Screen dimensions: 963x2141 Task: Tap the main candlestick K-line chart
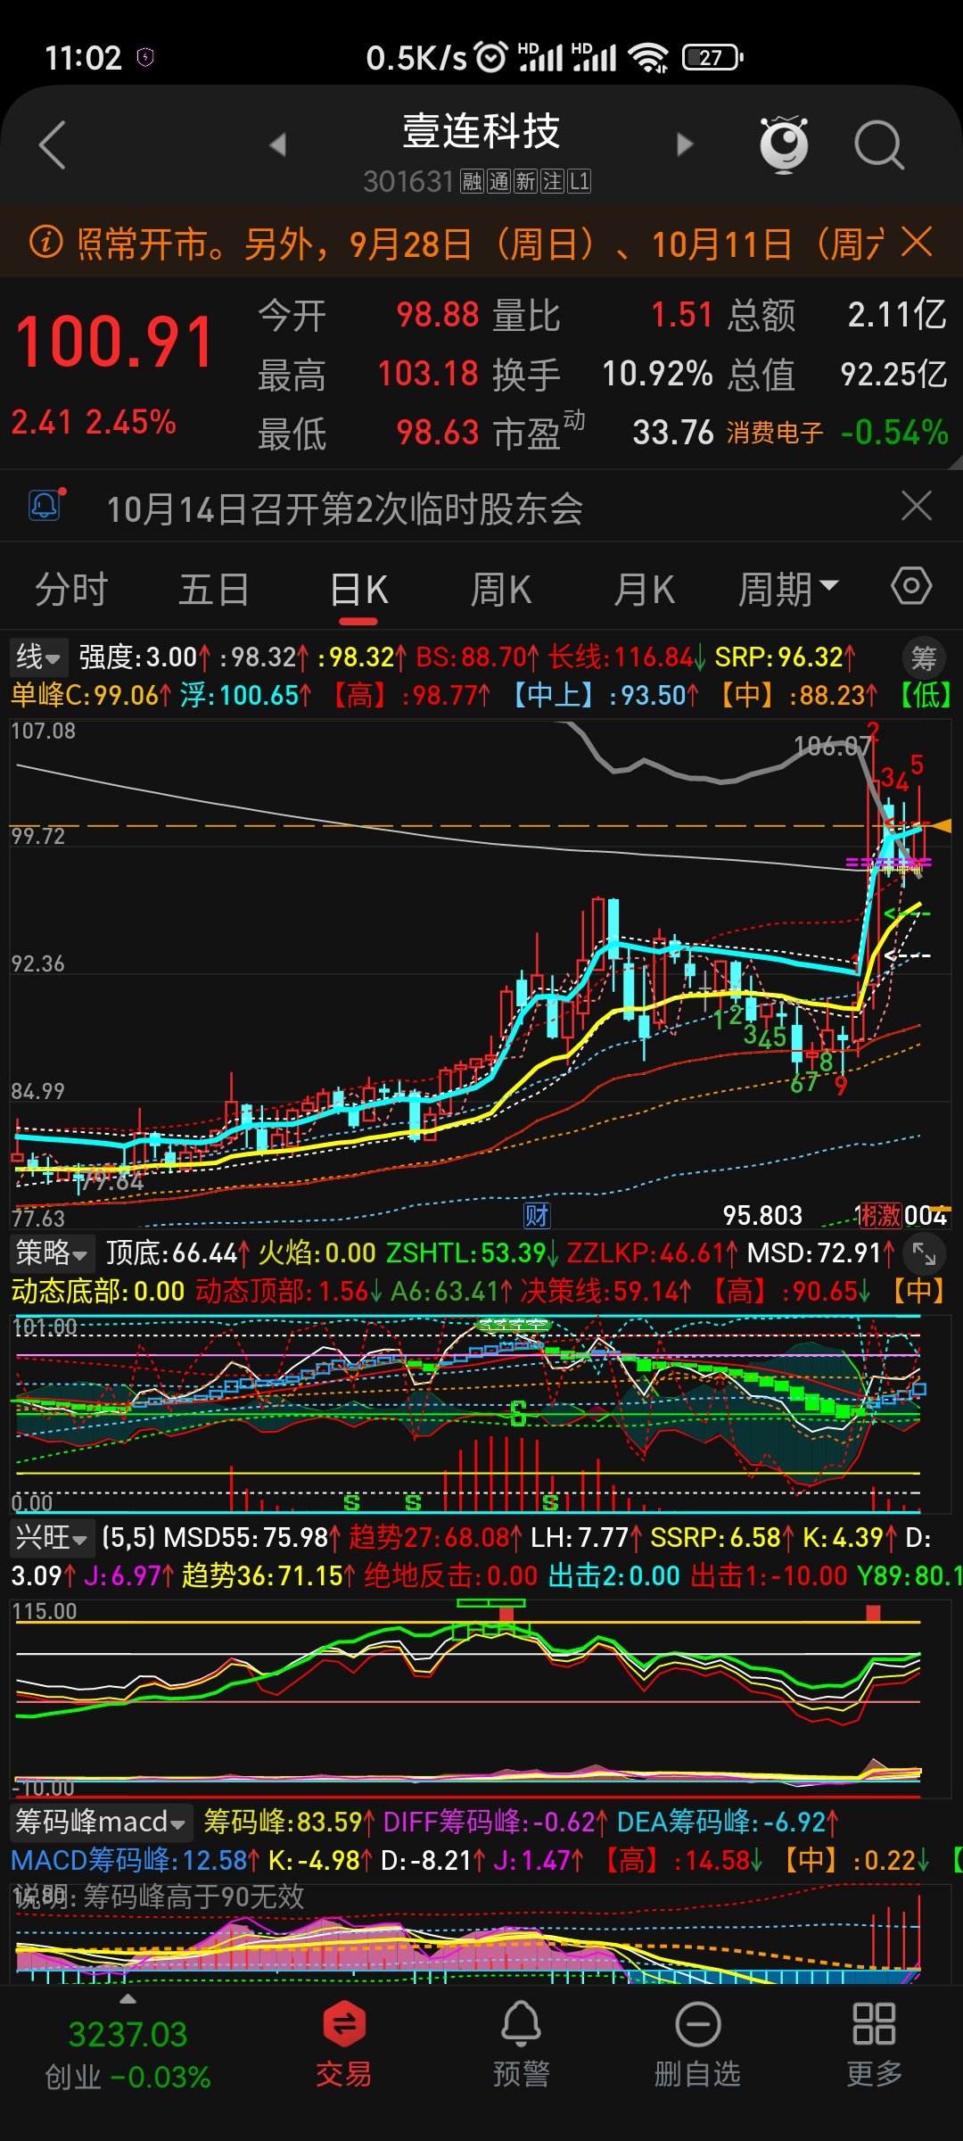480,972
